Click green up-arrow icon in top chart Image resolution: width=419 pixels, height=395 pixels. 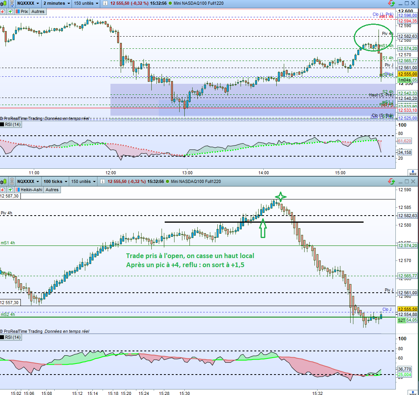pyautogui.click(x=10, y=11)
